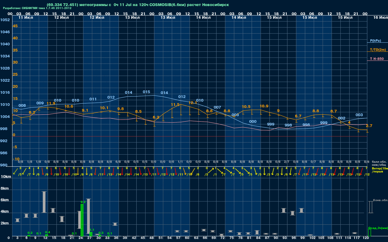Click the 6/8 cloud amount value
The width and height of the screenshot is (388, 242).
pyautogui.click(x=118, y=162)
